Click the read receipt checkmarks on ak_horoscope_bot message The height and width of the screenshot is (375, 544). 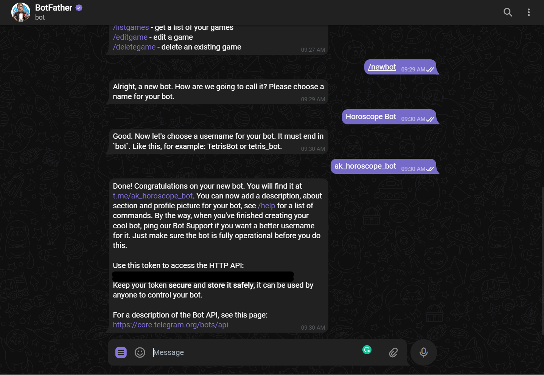point(430,169)
